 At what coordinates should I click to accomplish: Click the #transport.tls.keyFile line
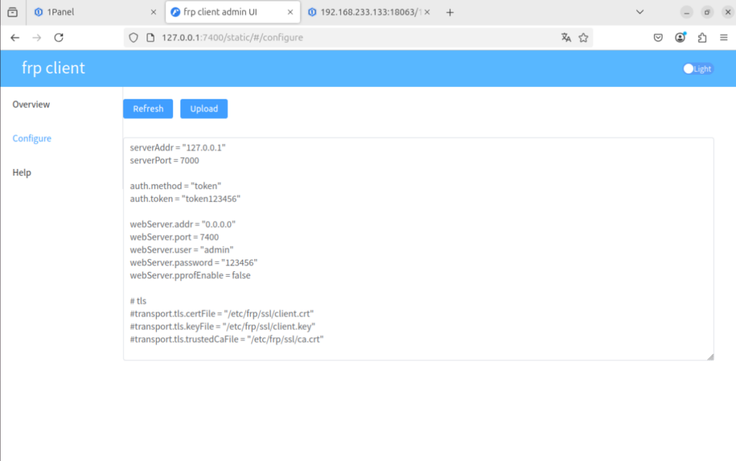tap(223, 327)
